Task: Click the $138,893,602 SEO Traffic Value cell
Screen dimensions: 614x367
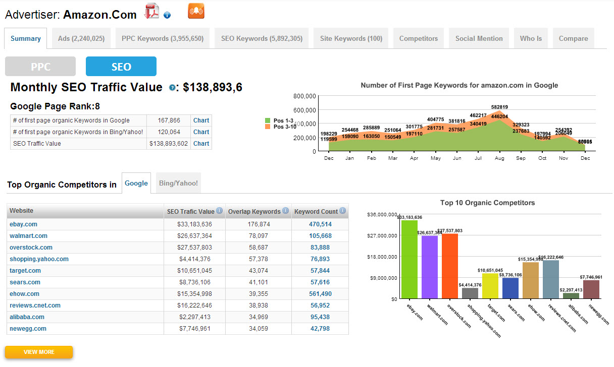Action: click(169, 144)
